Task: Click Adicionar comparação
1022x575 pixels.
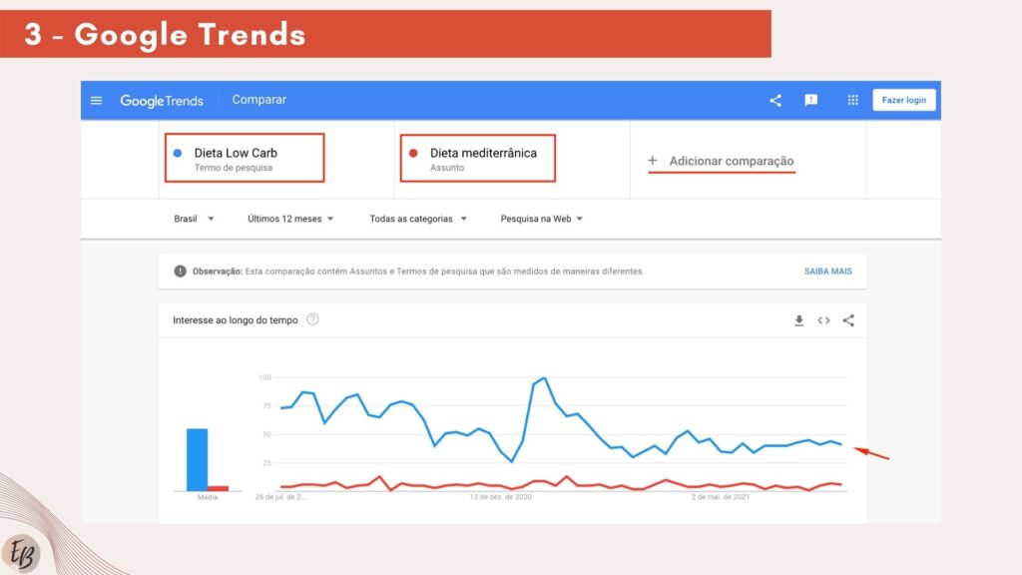Action: [732, 161]
